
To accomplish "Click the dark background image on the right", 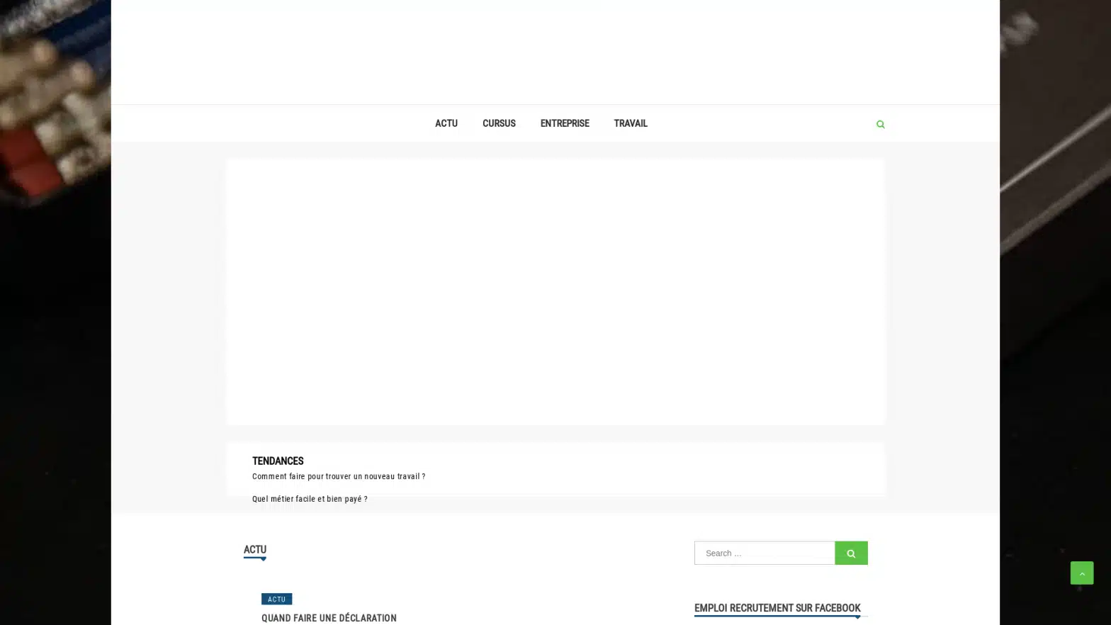I will (x=1054, y=312).
